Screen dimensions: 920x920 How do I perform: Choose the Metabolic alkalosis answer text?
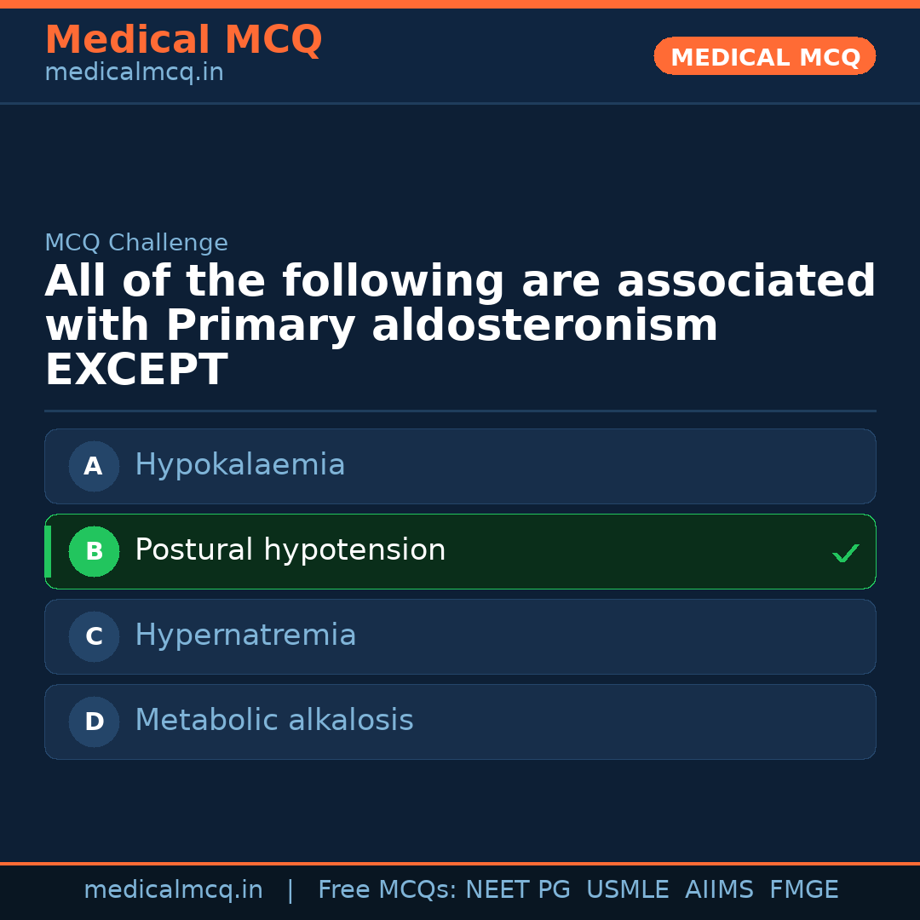click(x=273, y=721)
